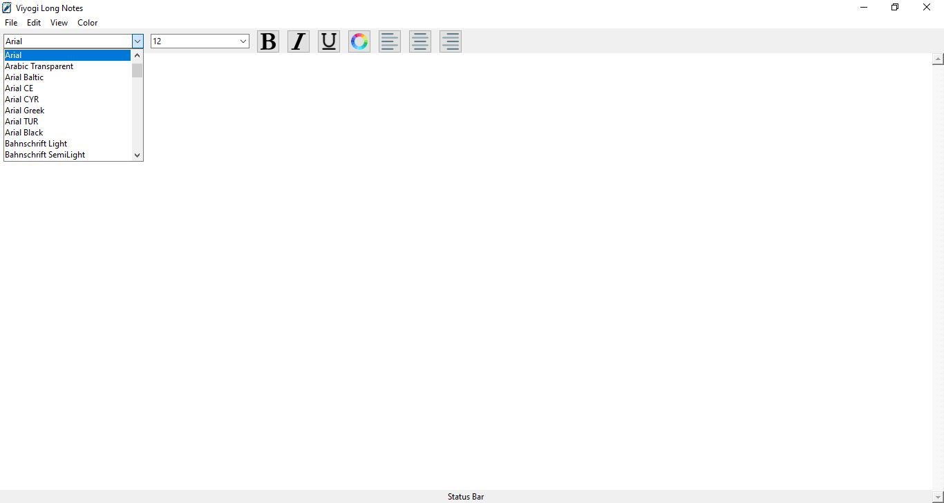Image resolution: width=944 pixels, height=503 pixels.
Task: Collapse the font family dropdown arrow
Action: coord(138,41)
